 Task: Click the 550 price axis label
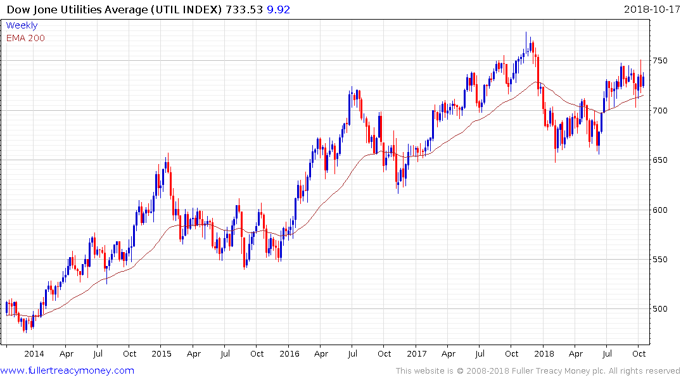click(660, 260)
